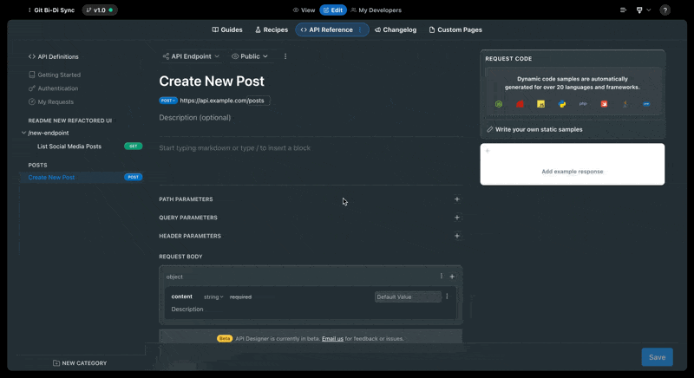Change the POST method dropdown
The image size is (694, 378).
click(x=168, y=101)
